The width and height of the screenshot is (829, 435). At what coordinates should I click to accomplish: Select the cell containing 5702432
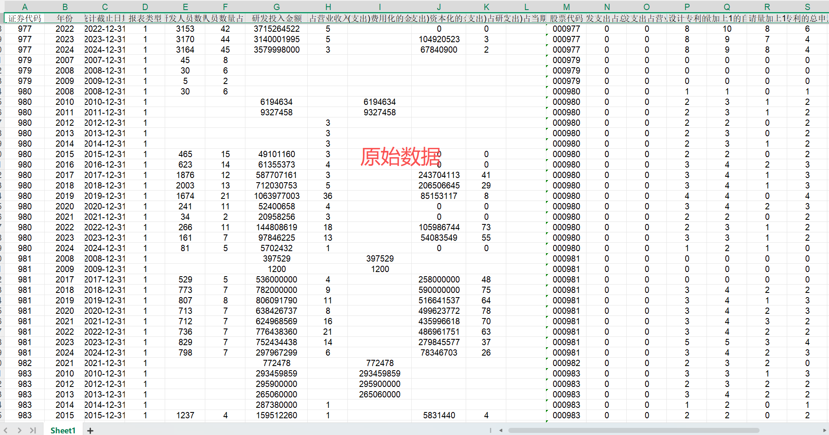(276, 248)
